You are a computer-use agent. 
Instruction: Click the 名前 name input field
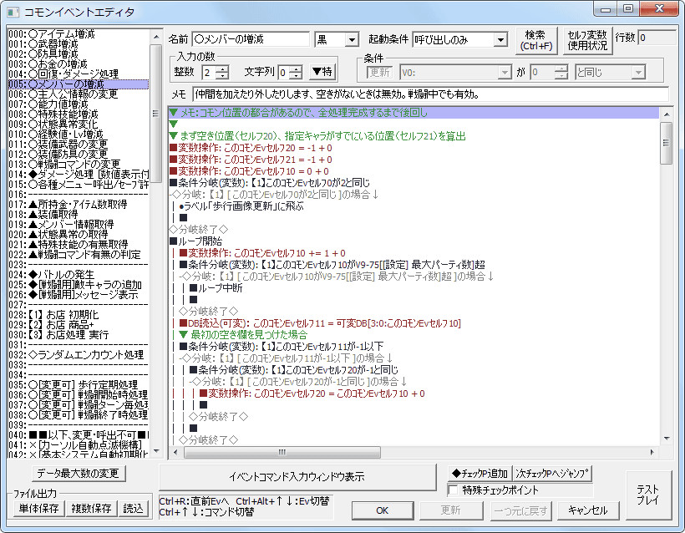(251, 39)
